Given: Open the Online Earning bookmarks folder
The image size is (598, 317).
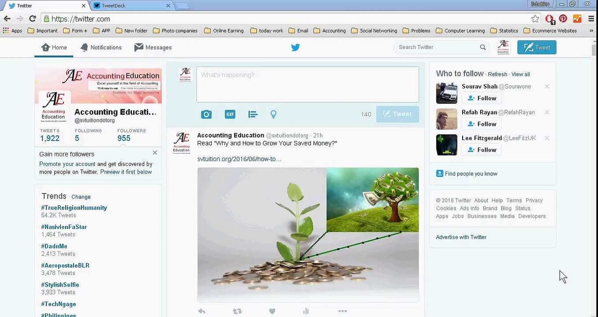Looking at the screenshot, I should [x=224, y=31].
